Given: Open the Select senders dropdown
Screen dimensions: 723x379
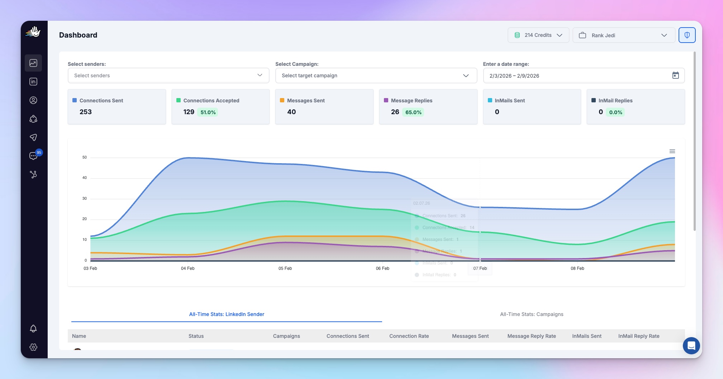Looking at the screenshot, I should tap(168, 76).
